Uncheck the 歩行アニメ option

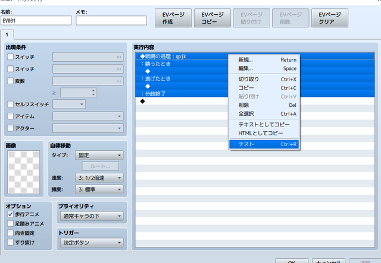(x=10, y=214)
